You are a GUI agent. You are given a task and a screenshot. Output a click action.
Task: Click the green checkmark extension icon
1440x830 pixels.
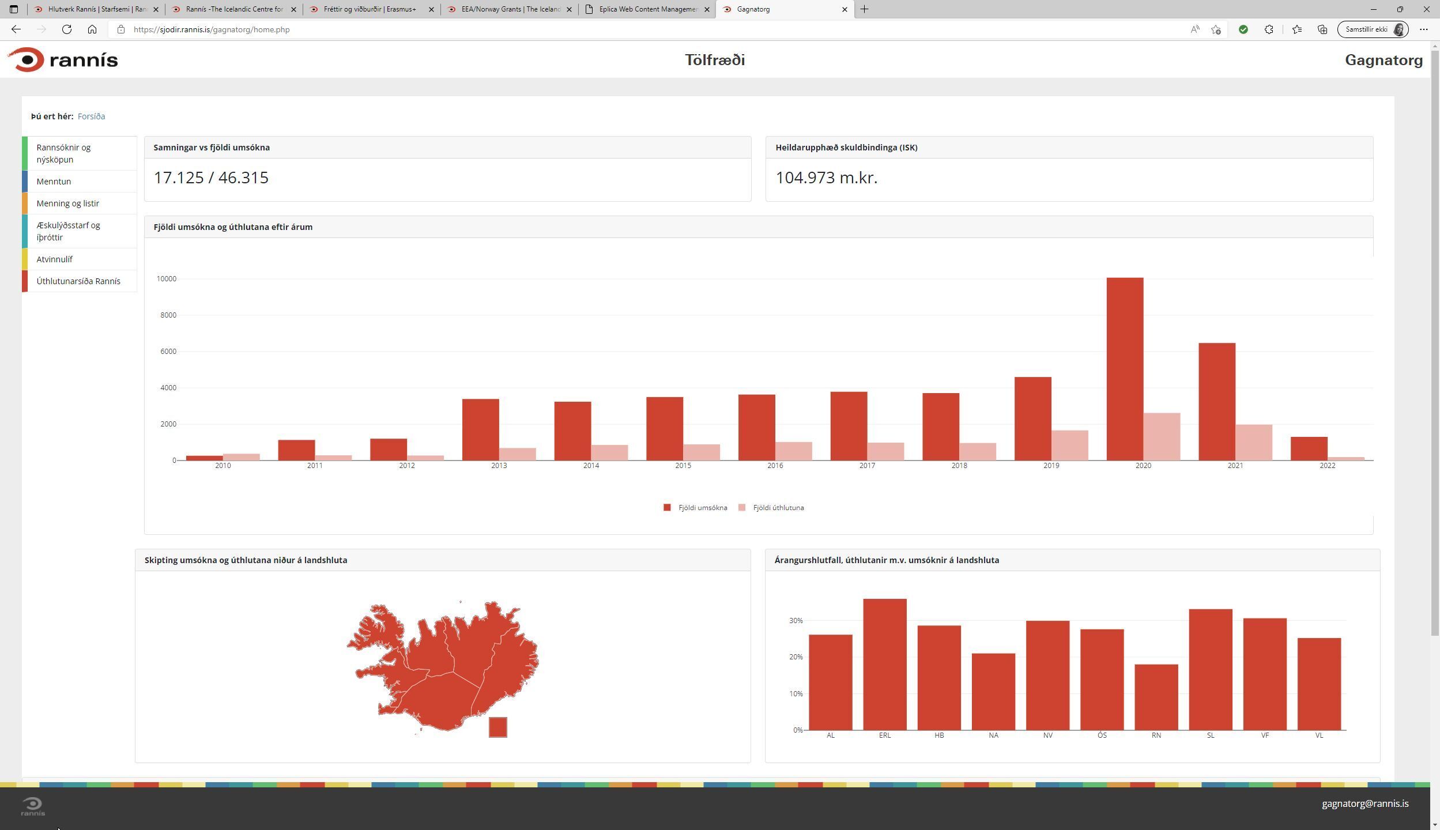pyautogui.click(x=1243, y=29)
